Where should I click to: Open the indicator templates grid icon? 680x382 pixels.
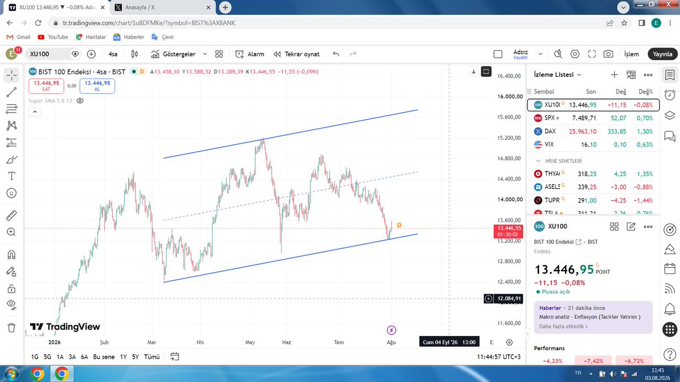219,54
